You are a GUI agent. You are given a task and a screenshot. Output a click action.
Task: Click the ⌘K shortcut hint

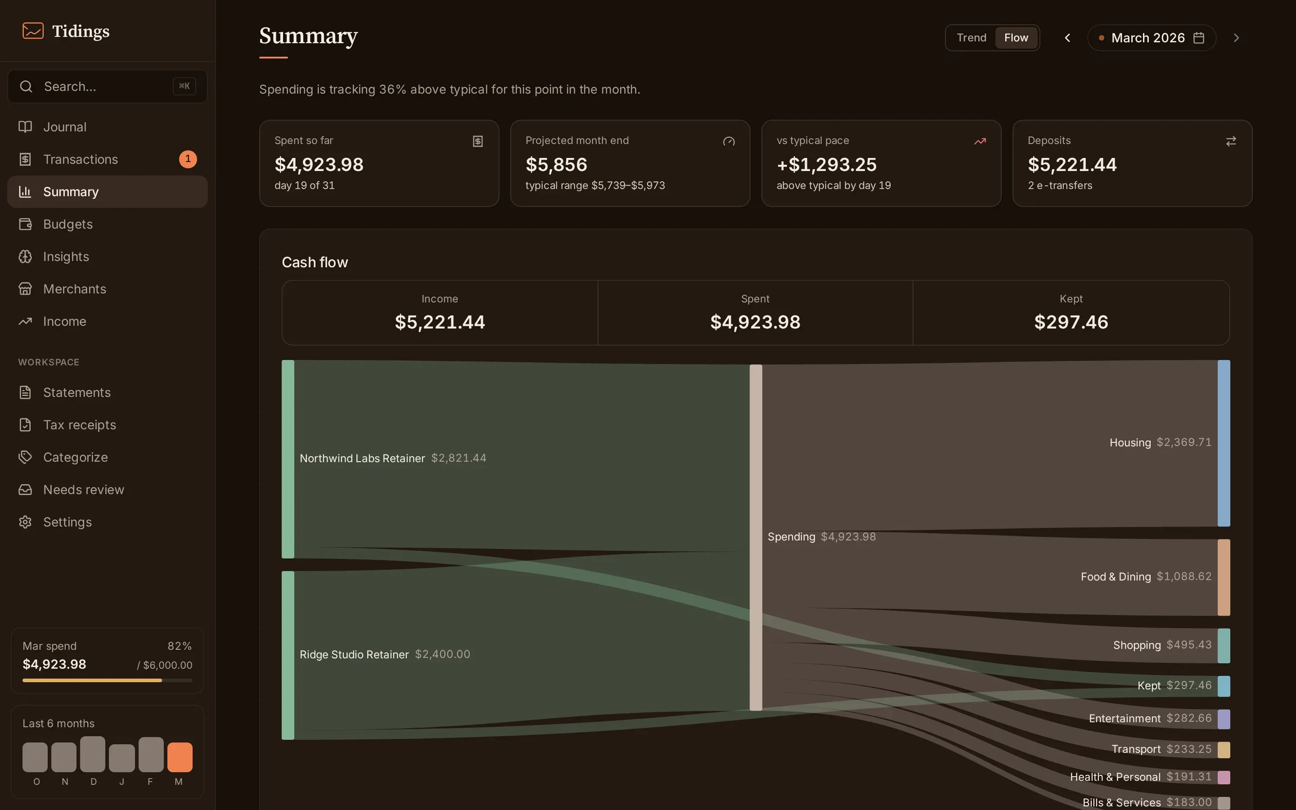click(184, 86)
